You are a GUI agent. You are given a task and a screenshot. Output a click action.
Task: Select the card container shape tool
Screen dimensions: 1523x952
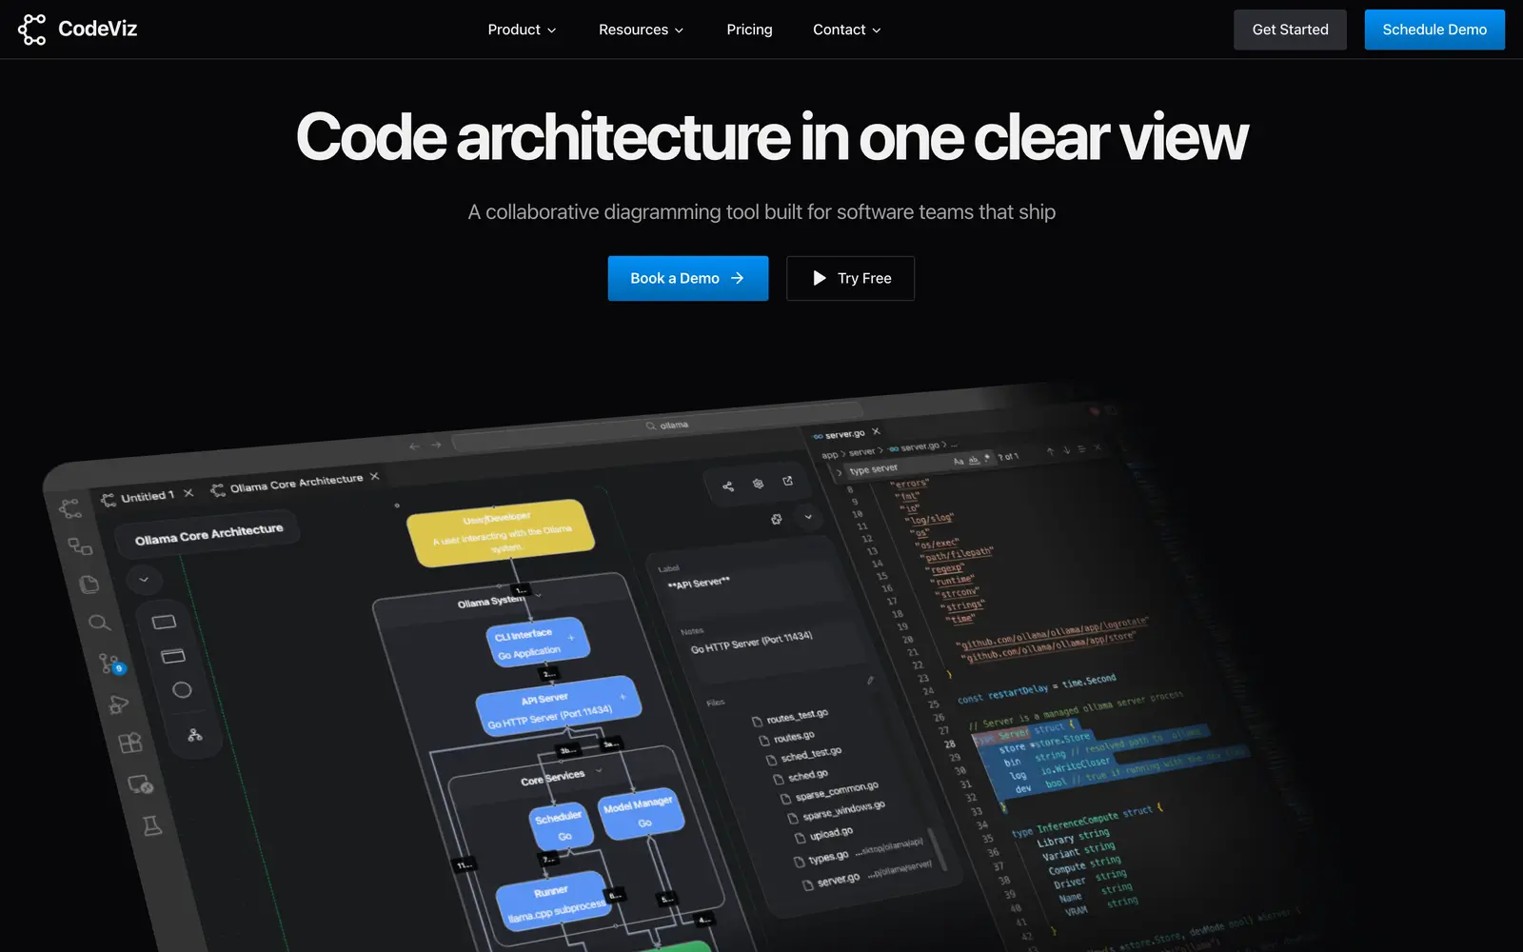tap(173, 656)
